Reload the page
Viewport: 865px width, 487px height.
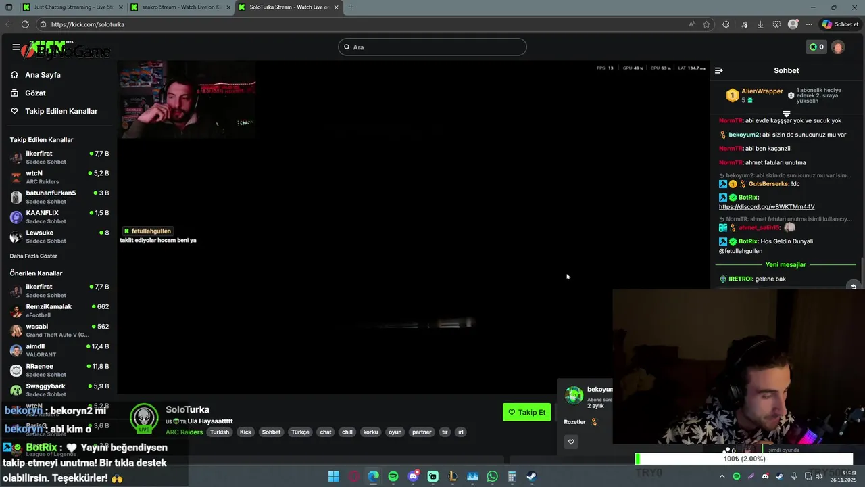25,24
